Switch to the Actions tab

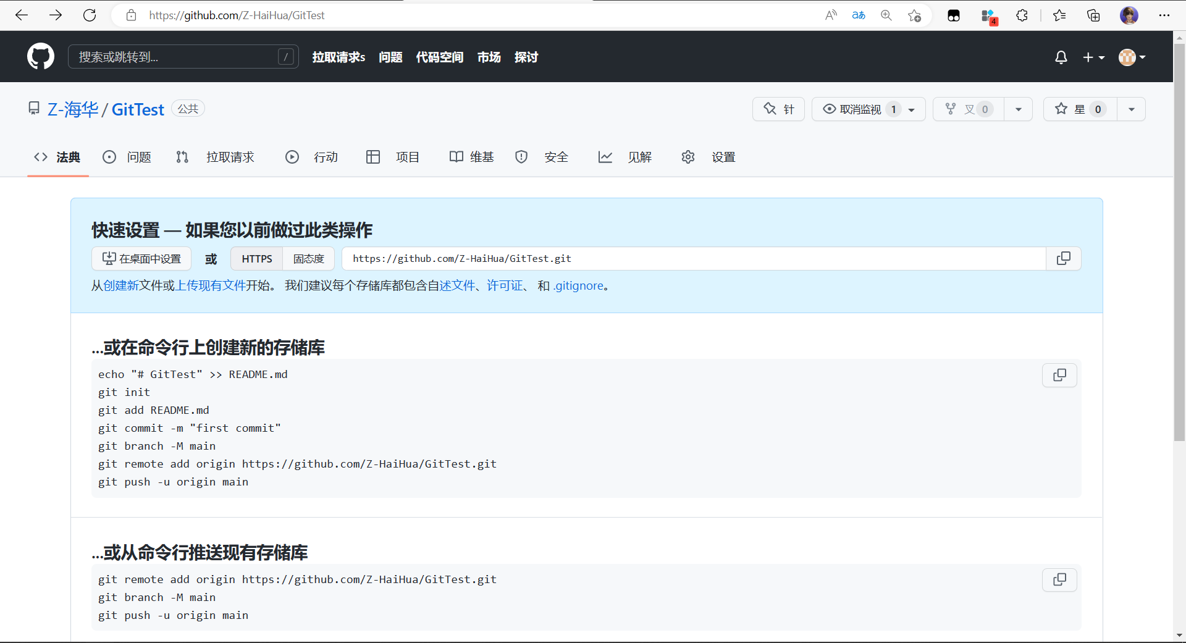click(311, 158)
